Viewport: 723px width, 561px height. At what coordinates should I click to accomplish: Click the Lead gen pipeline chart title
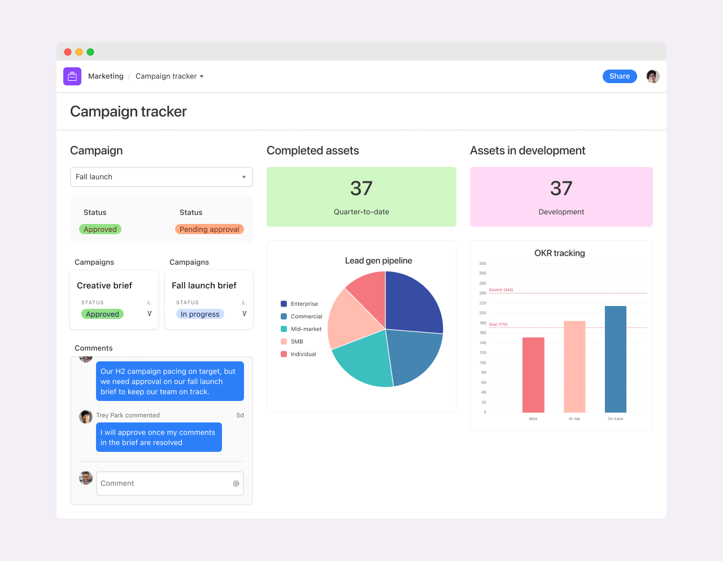coord(378,261)
